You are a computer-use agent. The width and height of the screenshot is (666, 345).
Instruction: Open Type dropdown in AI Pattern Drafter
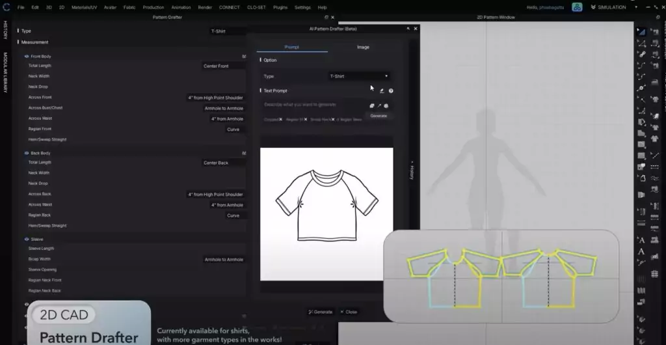coord(359,76)
